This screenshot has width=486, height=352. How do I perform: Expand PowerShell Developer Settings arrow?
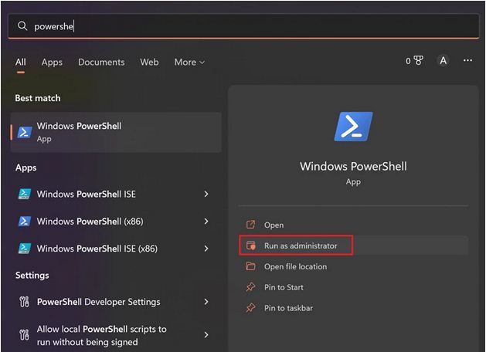[x=206, y=302]
